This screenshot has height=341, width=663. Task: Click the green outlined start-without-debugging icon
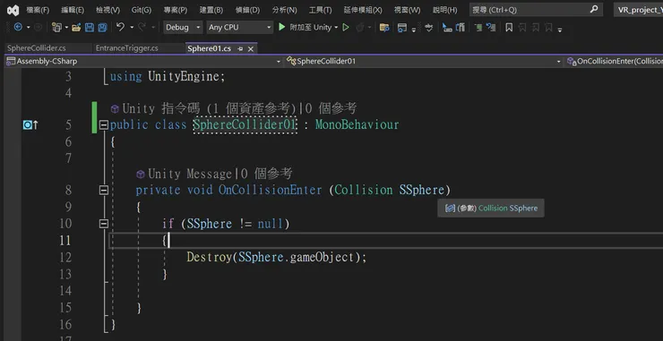click(346, 28)
